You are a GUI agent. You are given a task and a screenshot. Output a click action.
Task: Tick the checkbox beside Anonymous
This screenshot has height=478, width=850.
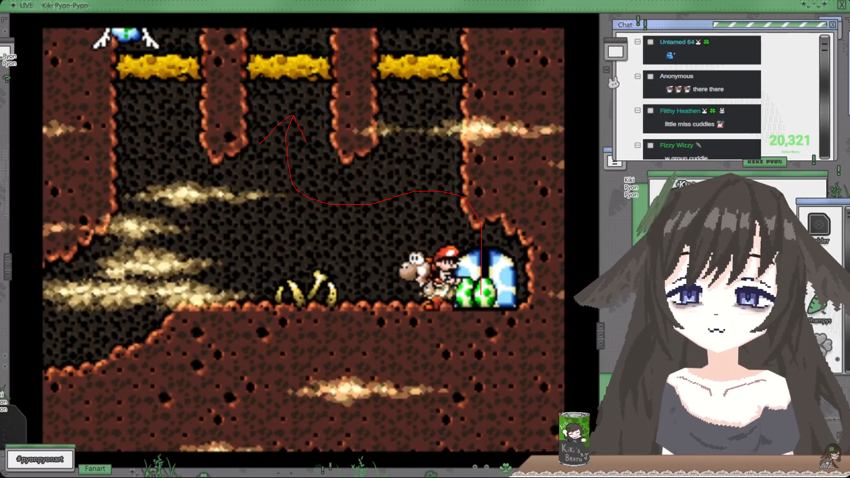(x=650, y=76)
